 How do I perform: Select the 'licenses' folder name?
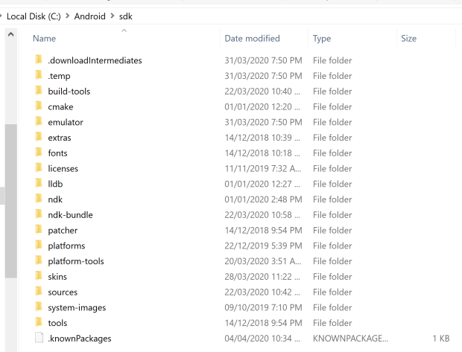click(63, 169)
